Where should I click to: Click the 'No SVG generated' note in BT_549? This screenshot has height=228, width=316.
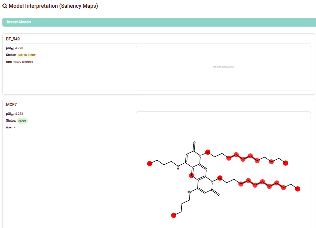point(23,62)
